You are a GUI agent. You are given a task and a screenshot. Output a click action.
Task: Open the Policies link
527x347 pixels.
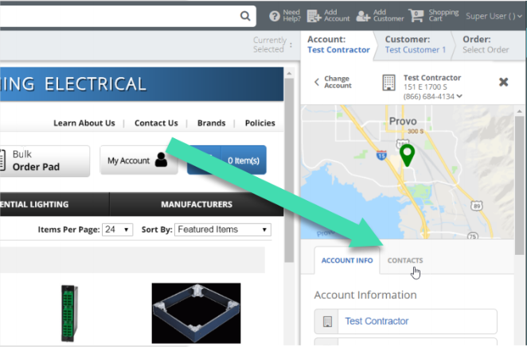260,123
